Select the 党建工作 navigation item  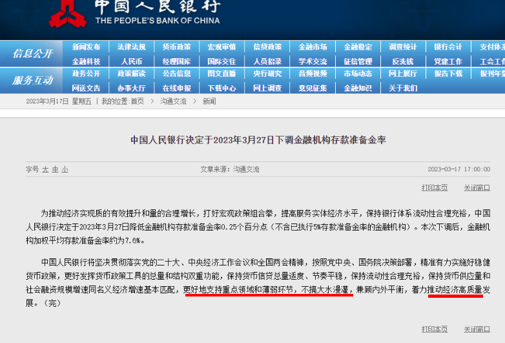point(448,61)
